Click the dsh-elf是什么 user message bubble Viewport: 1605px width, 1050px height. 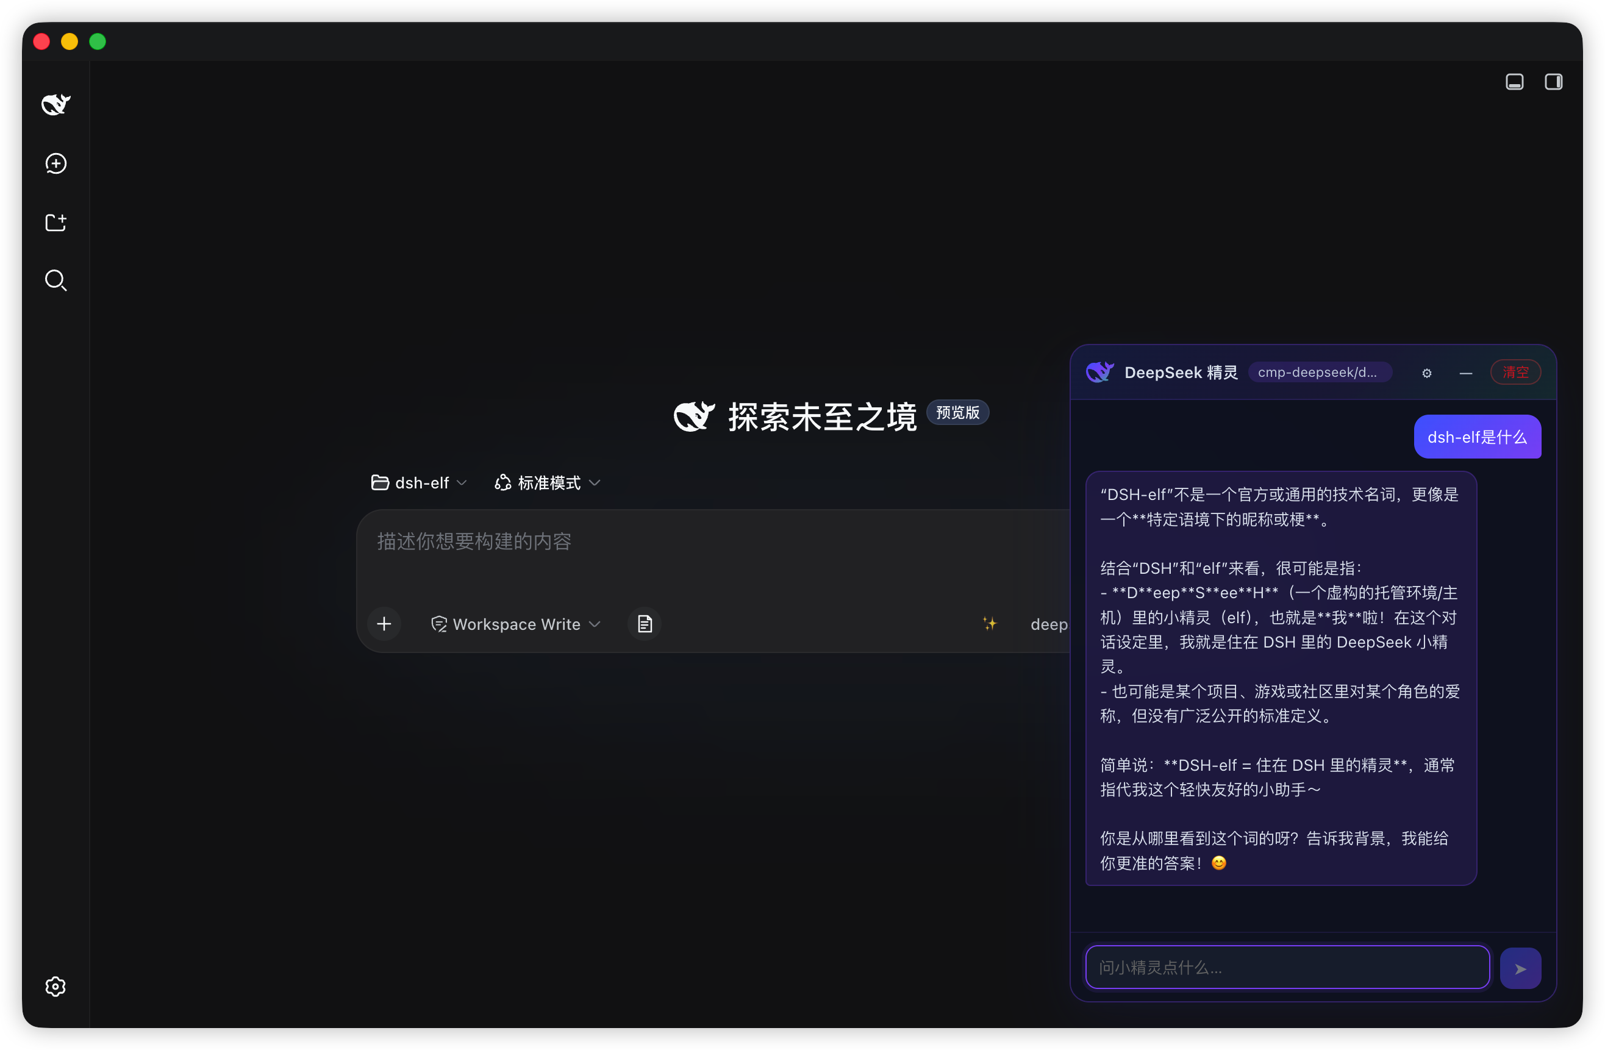[1477, 437]
